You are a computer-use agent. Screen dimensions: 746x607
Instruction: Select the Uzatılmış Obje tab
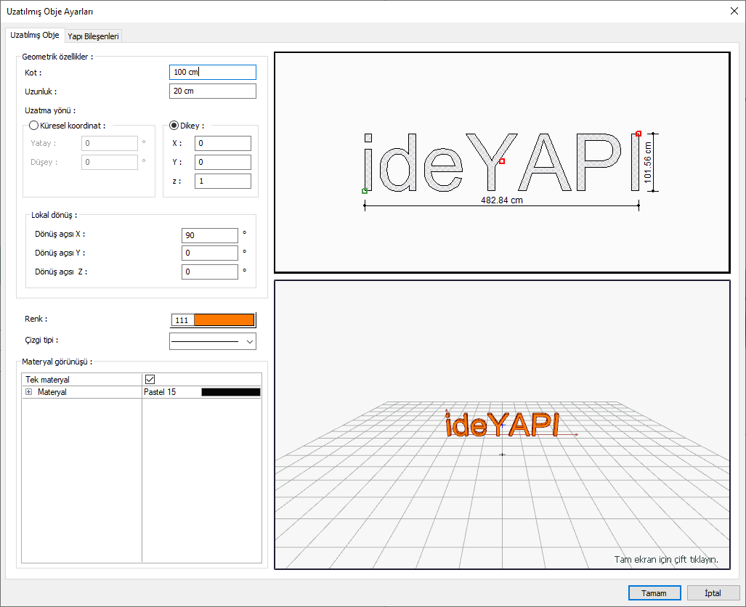click(x=35, y=35)
